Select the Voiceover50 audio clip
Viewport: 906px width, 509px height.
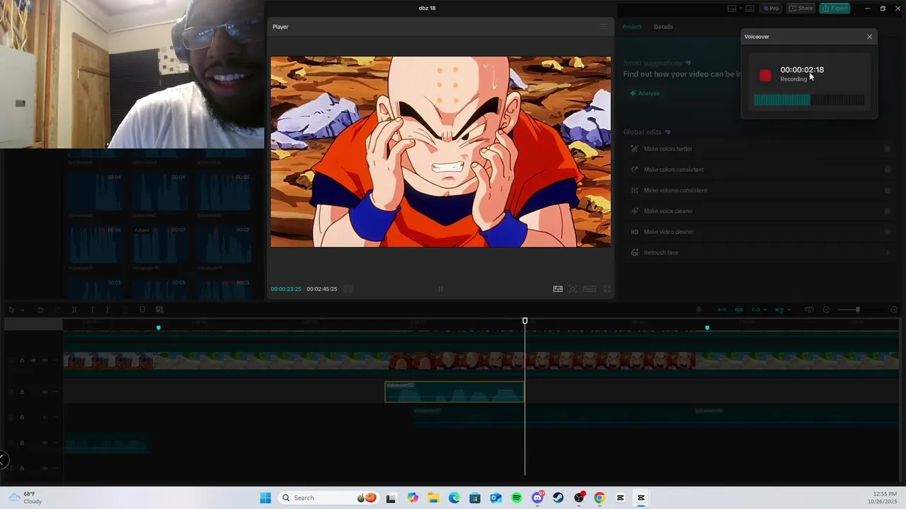pyautogui.click(x=454, y=392)
